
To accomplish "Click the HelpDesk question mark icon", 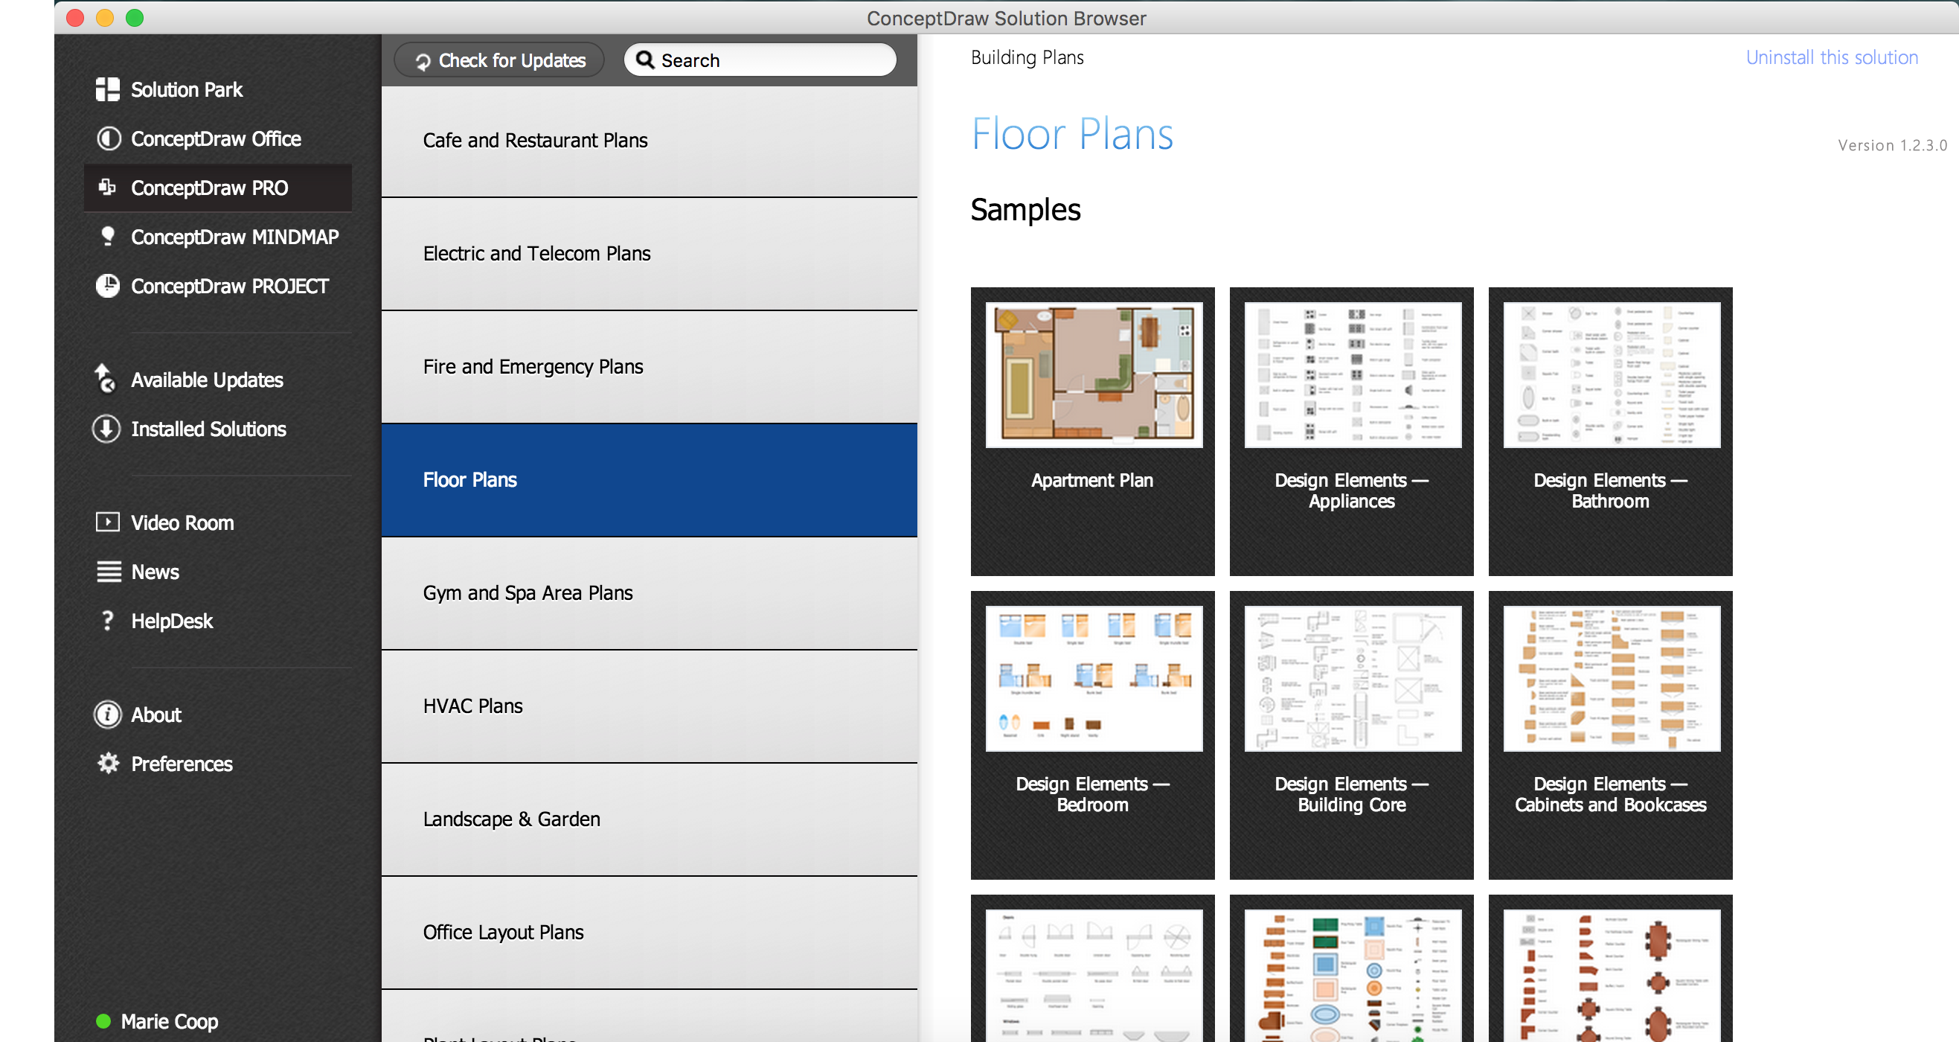I will pyautogui.click(x=108, y=621).
